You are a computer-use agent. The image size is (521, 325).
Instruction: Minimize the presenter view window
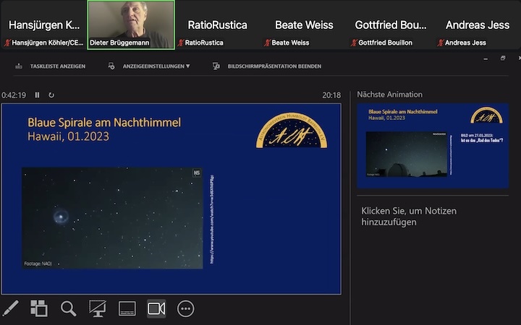(x=486, y=58)
